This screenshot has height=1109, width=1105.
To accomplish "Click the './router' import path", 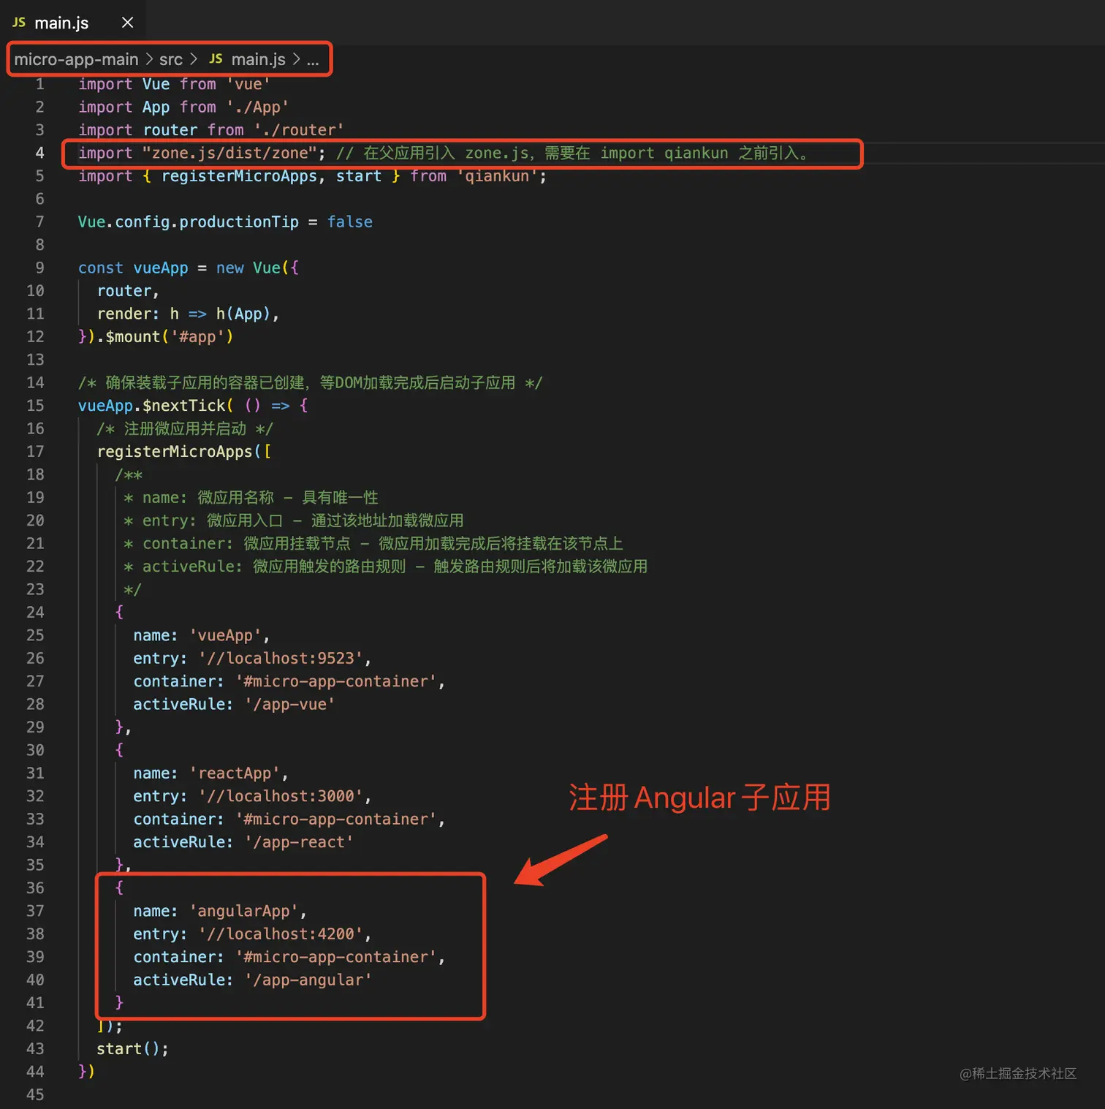I will 299,130.
